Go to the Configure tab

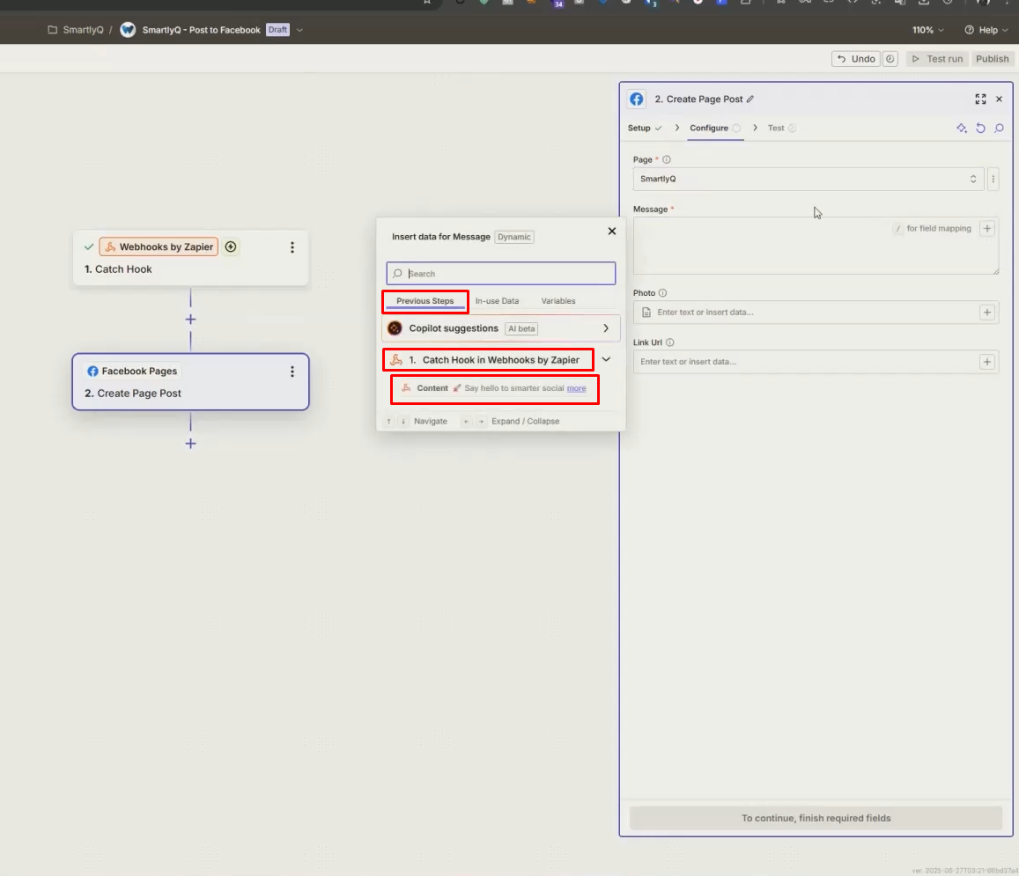click(715, 128)
